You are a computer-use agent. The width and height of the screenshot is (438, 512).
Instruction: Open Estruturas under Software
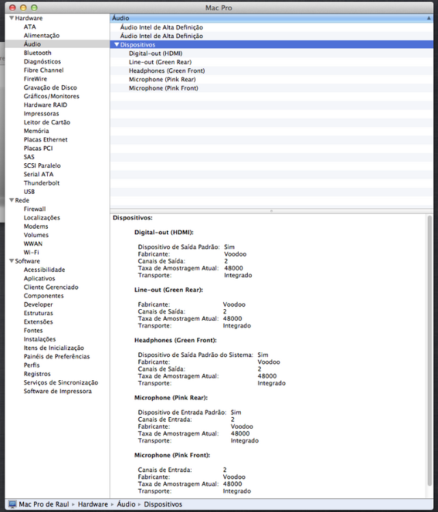coord(38,313)
